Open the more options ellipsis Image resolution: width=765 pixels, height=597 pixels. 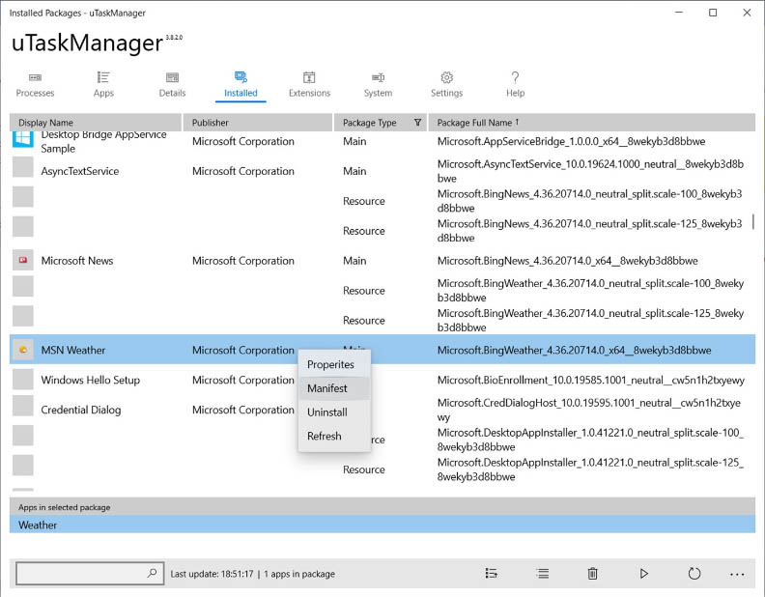737,574
